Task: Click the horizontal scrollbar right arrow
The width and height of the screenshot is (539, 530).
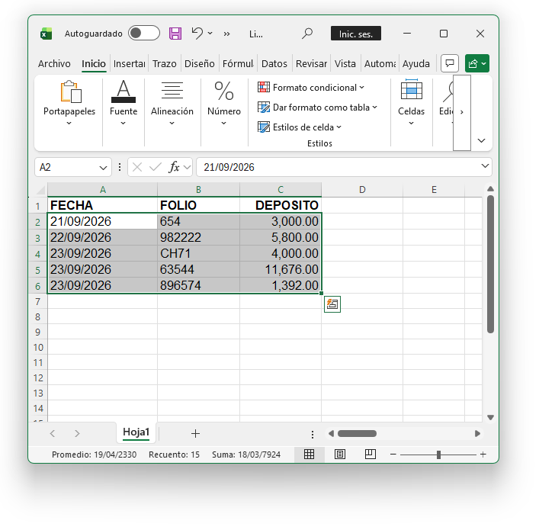Action: 477,433
